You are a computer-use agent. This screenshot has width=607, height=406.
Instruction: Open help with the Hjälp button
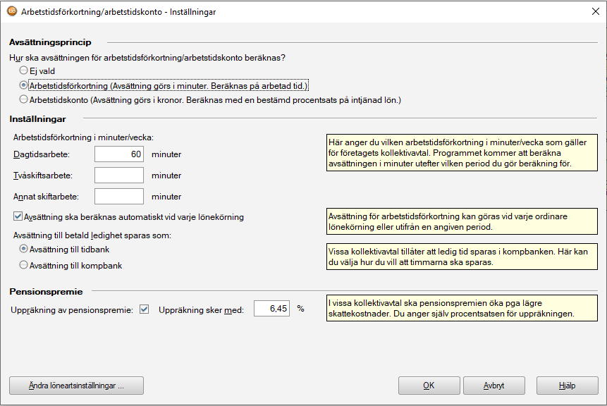[x=567, y=386]
